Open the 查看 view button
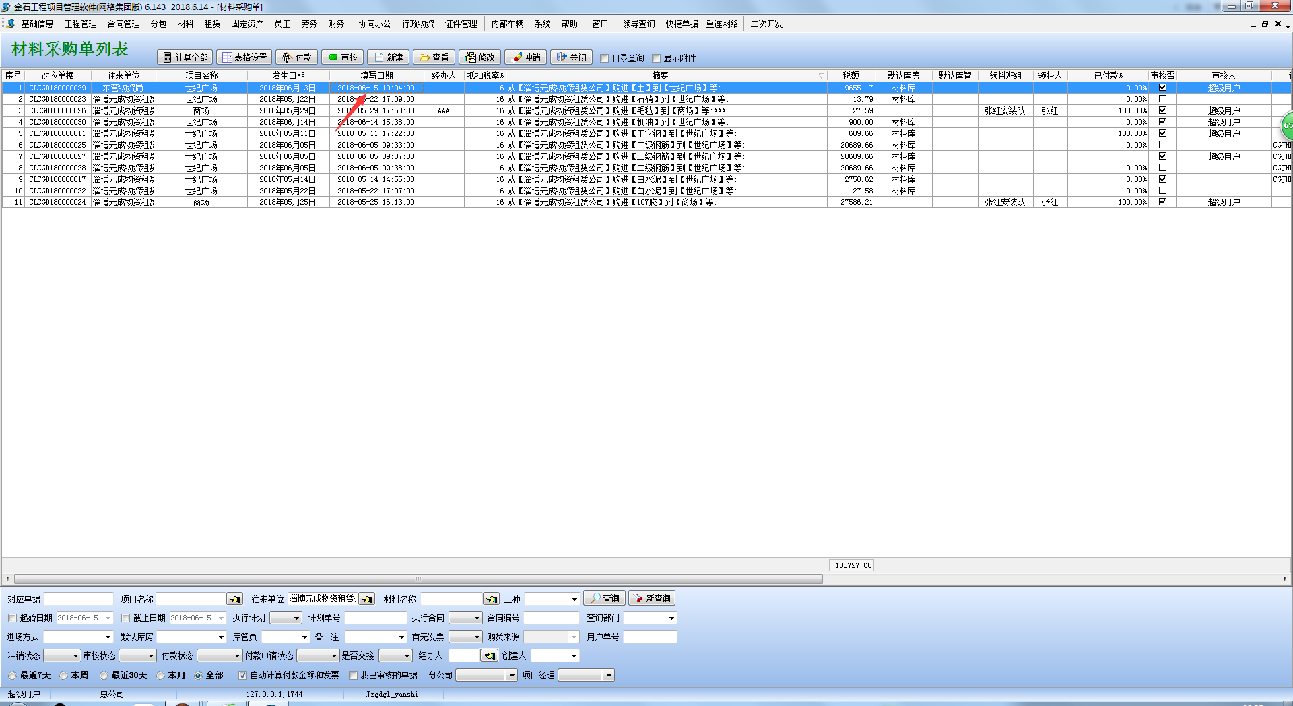The width and height of the screenshot is (1293, 706). tap(434, 57)
